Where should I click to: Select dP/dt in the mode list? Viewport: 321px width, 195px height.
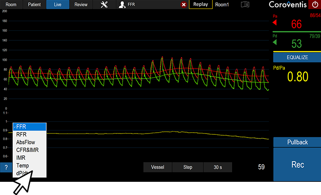click(x=30, y=173)
